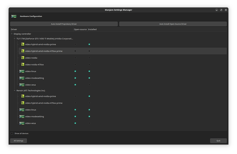This screenshot has height=154, width=237.
Task: Sort by the Installed column header
Action: (x=92, y=29)
